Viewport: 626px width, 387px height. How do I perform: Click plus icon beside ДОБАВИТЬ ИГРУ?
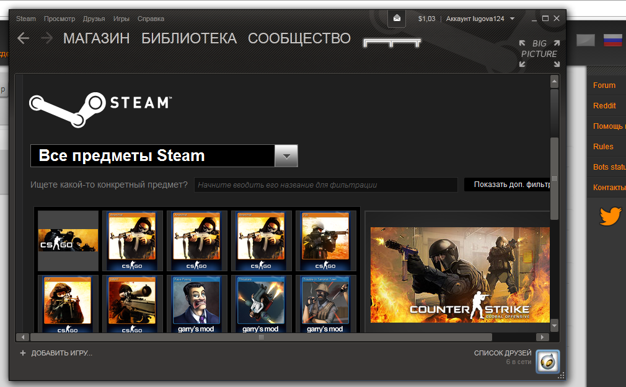click(x=23, y=353)
